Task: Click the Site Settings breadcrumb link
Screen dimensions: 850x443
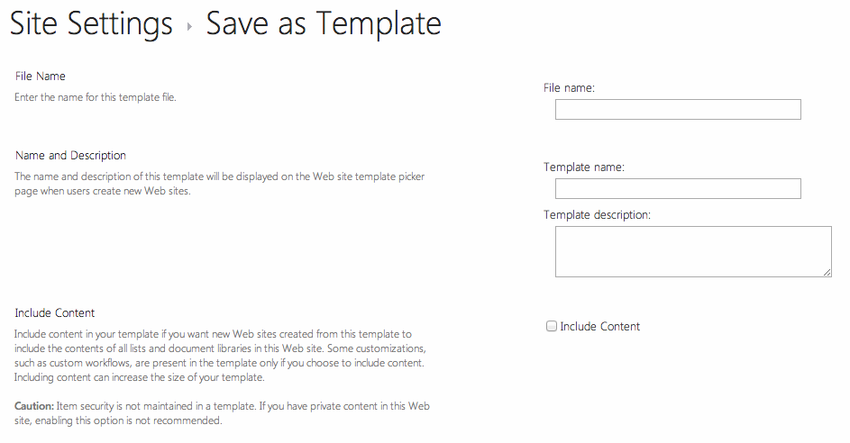Action: (90, 24)
